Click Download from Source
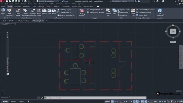Screen dimensions: 183x103 [145, 10]
